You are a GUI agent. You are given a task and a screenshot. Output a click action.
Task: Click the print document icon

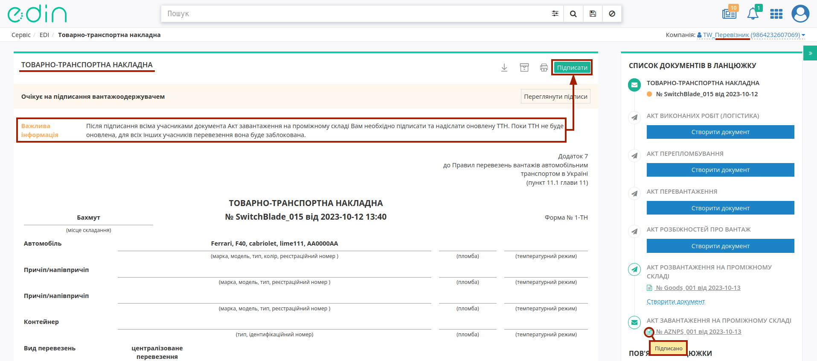point(544,68)
